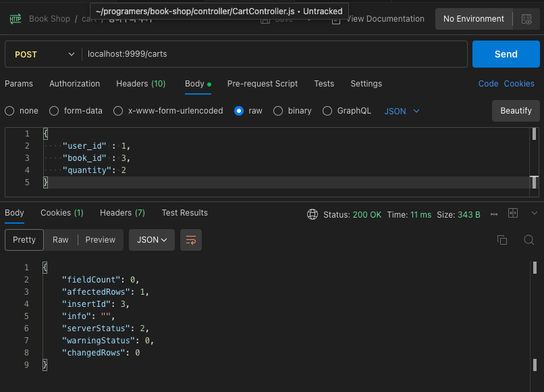The image size is (544, 392).
Task: Click the "user_id" line in body
Action: 96,146
